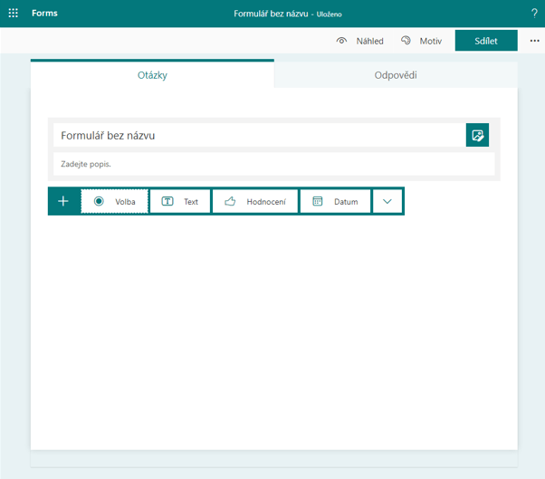Image resolution: width=545 pixels, height=479 pixels.
Task: Add a Datum date question
Action: 335,201
